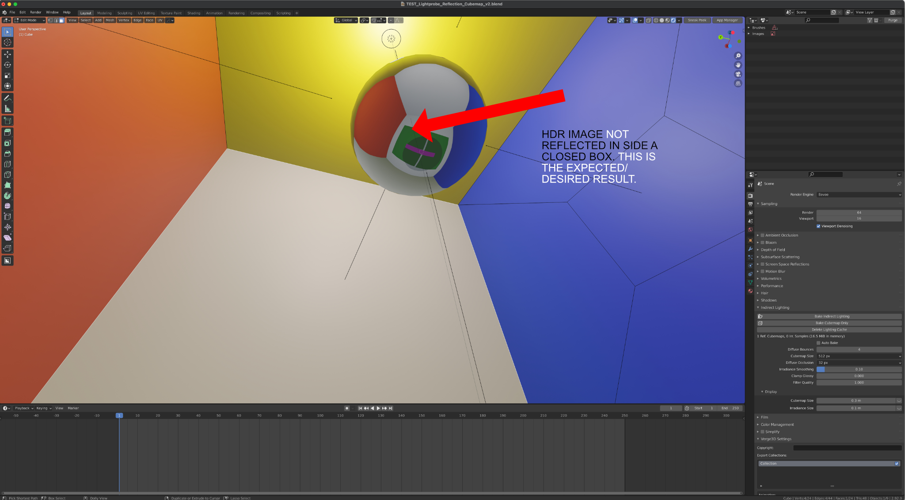Disable Viewport Denoising checkbox
Viewport: 905px width, 500px height.
tap(818, 226)
